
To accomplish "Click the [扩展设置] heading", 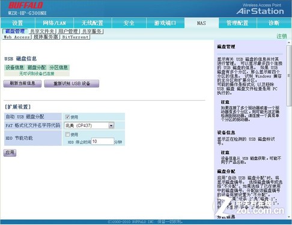I will pos(18,107).
